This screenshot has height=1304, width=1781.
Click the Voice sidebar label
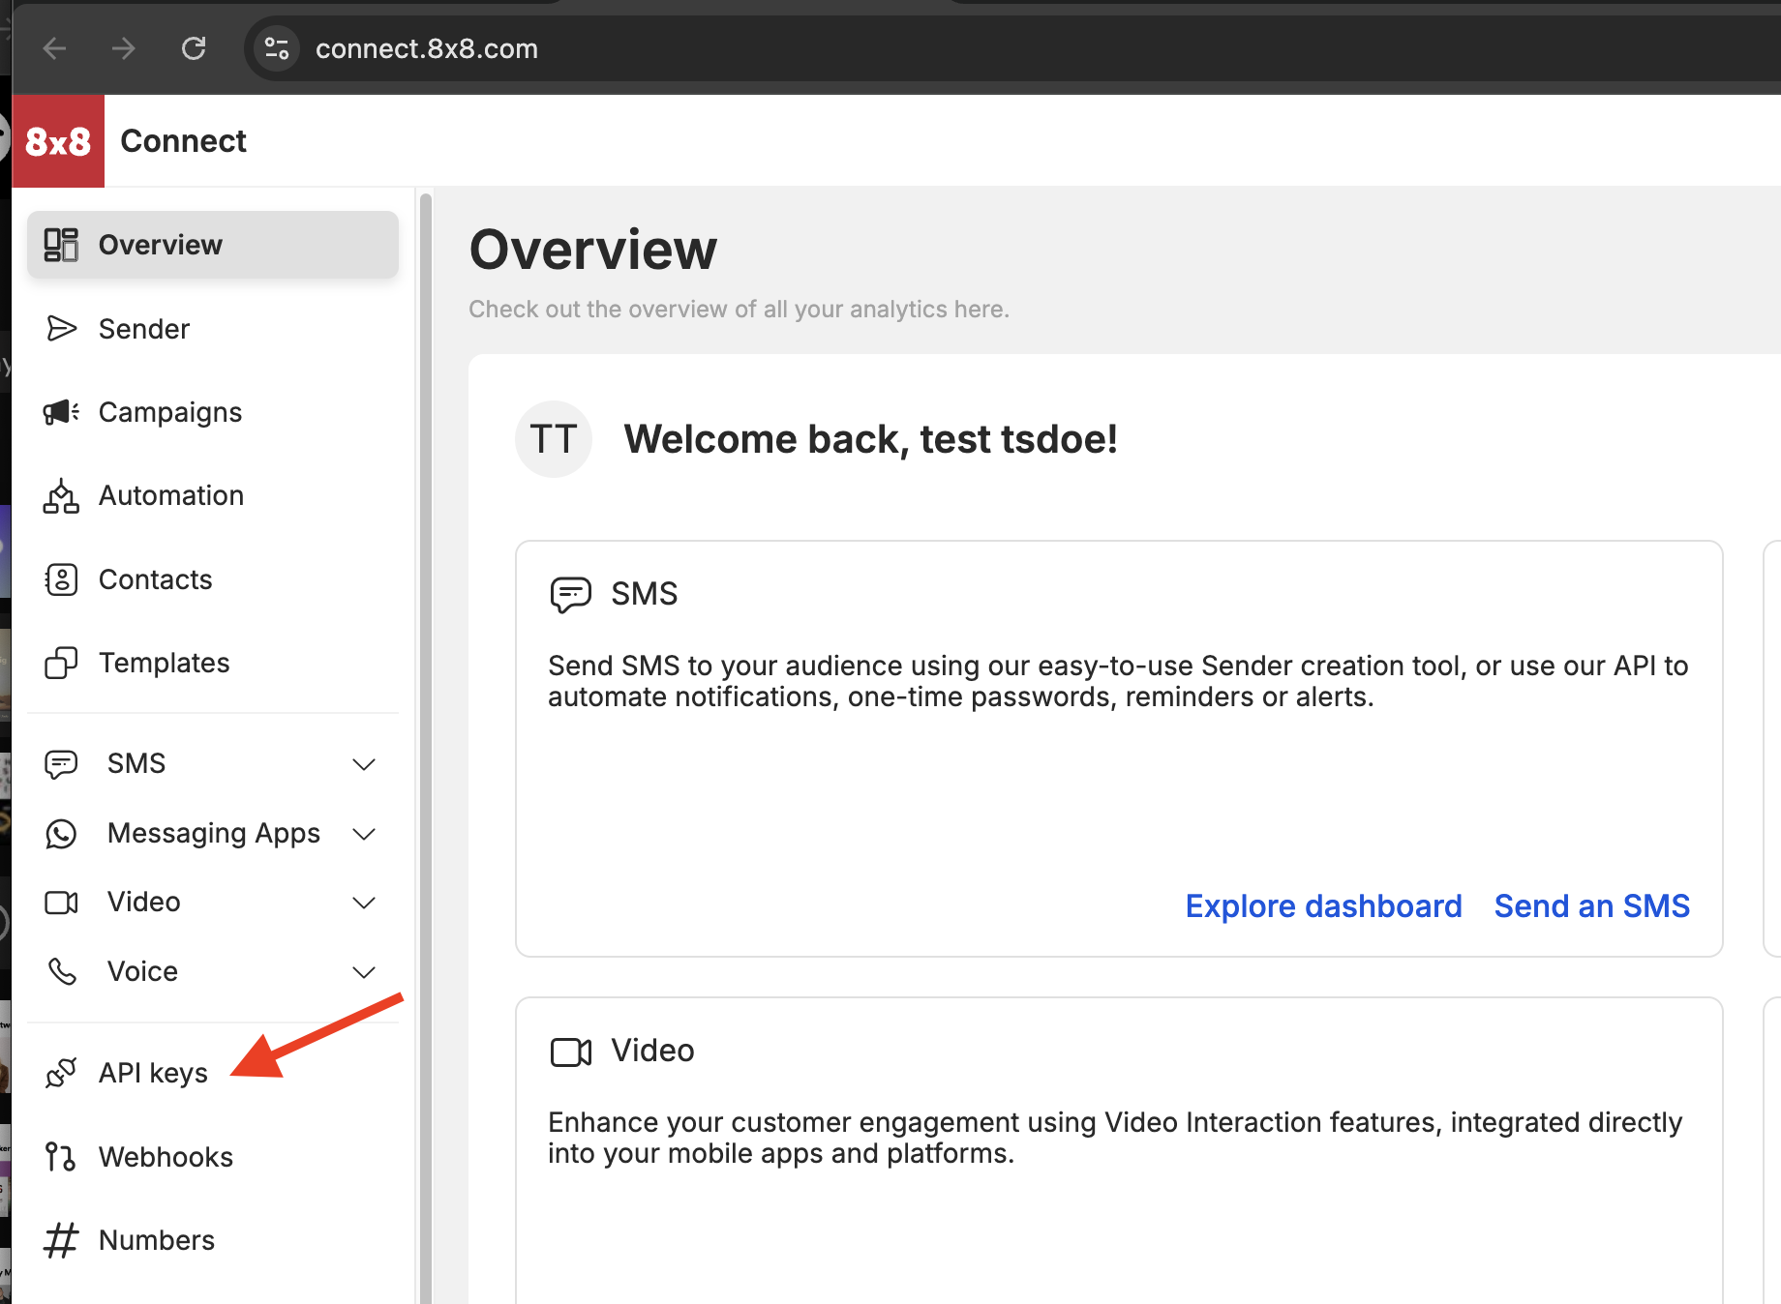click(x=142, y=971)
